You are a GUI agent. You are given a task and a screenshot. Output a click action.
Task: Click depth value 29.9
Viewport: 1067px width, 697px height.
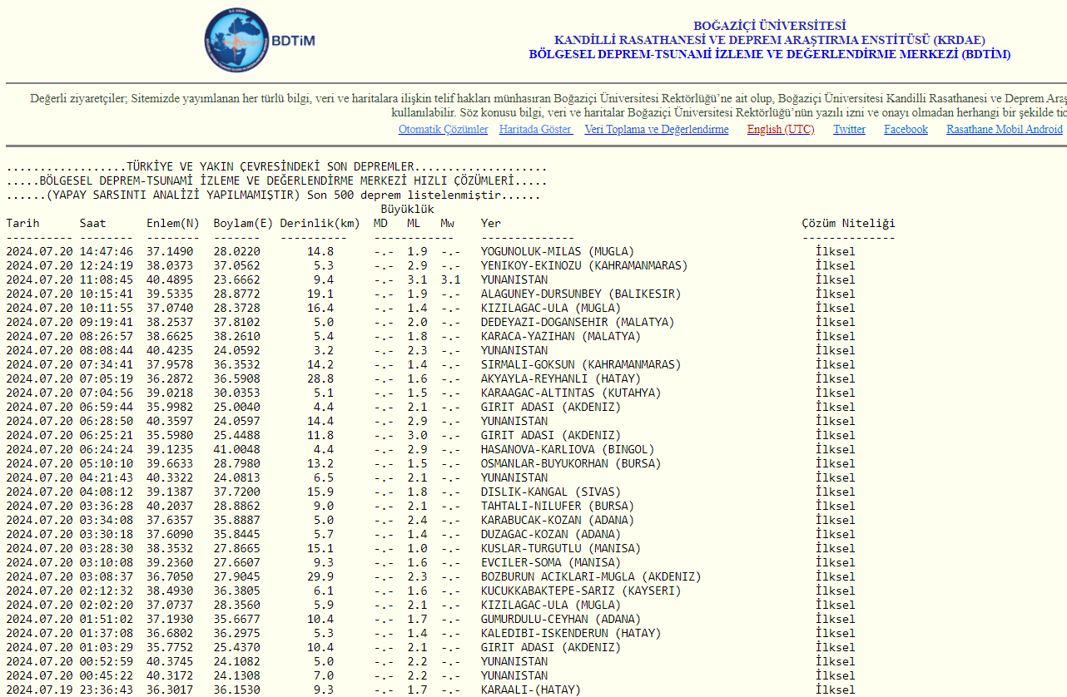(x=320, y=576)
